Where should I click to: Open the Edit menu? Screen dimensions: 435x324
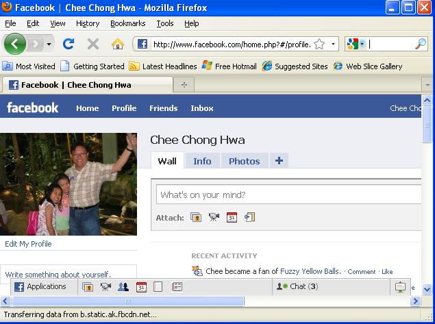(x=33, y=23)
